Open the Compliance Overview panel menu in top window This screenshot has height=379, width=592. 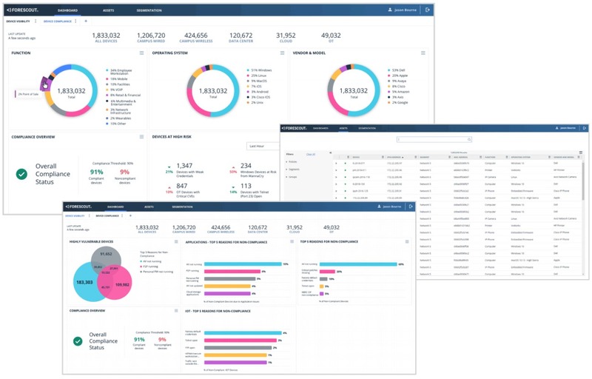[x=141, y=137]
